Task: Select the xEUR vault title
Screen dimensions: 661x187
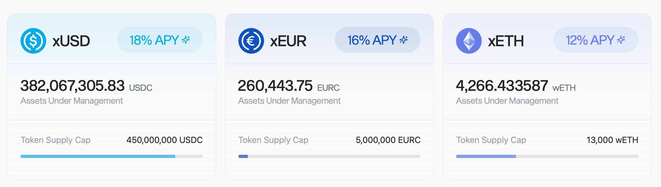Action: 288,41
